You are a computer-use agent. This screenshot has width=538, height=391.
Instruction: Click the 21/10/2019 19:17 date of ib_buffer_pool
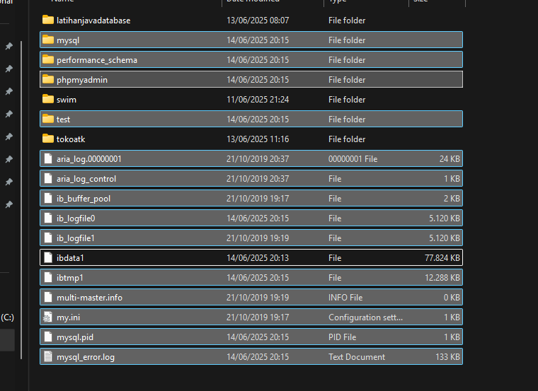pos(258,199)
